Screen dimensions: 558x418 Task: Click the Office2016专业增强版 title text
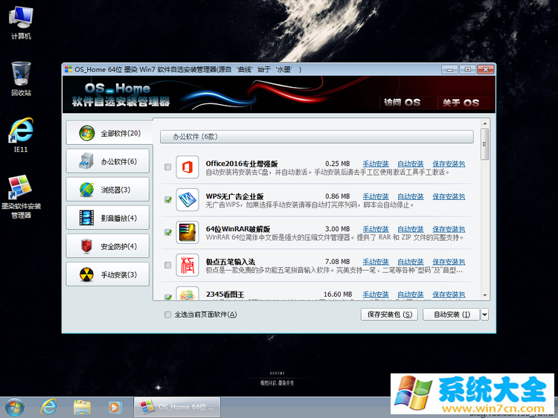[242, 164]
